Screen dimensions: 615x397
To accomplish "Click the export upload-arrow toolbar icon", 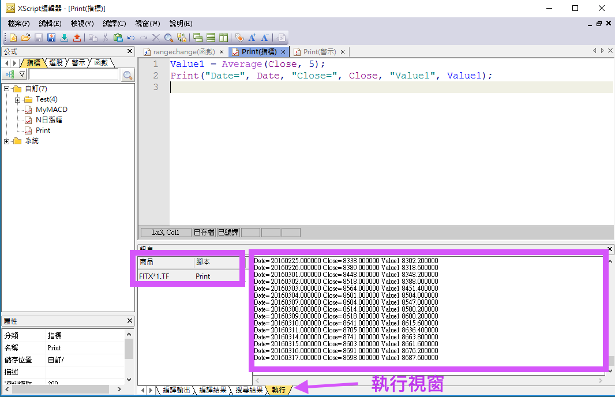I will pyautogui.click(x=77, y=38).
